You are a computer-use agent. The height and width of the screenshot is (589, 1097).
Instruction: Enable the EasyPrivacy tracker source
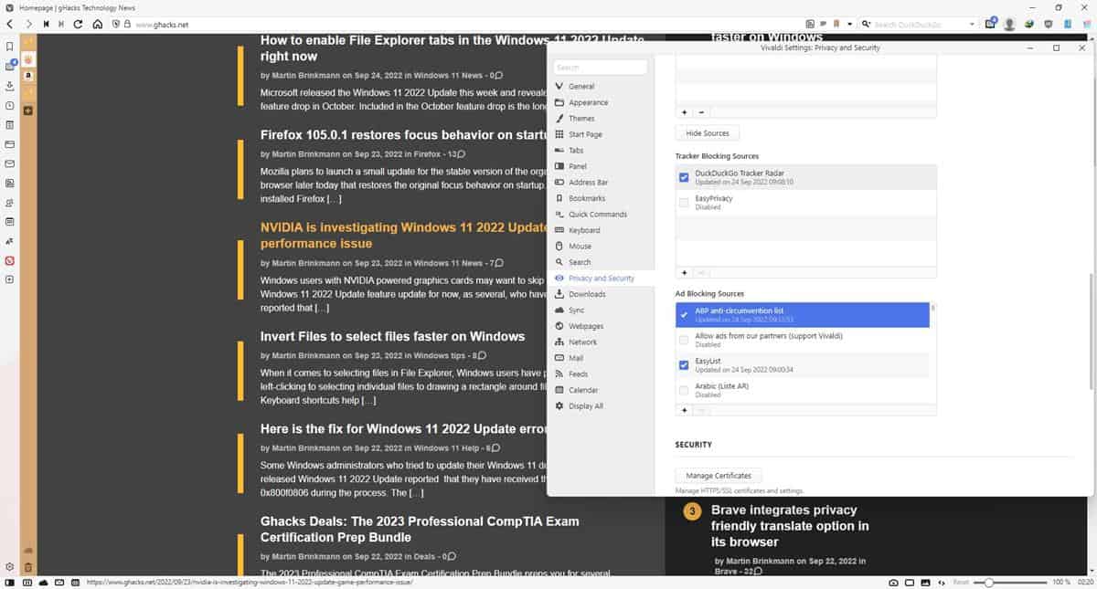[684, 203]
